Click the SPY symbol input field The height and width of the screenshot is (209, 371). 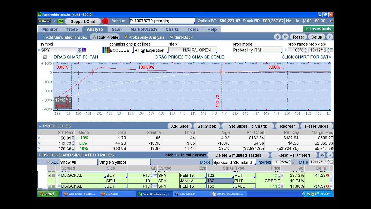coord(59,50)
